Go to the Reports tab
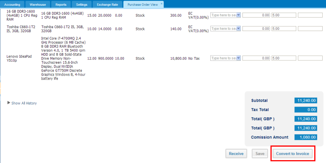 coord(61,4)
